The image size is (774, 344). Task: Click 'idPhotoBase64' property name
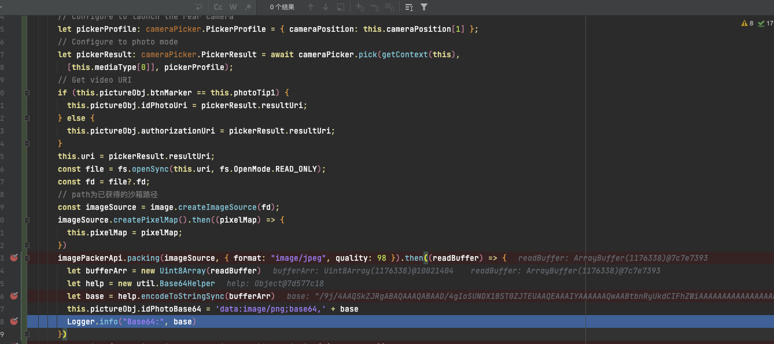[x=171, y=309]
